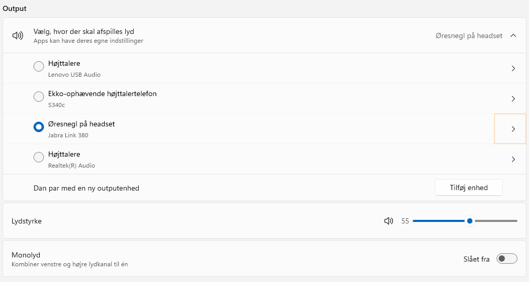Click the speaker icon beside the output heading

coord(18,36)
